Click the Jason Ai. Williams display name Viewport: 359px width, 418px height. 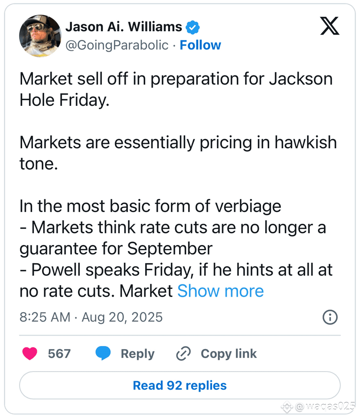click(x=124, y=27)
